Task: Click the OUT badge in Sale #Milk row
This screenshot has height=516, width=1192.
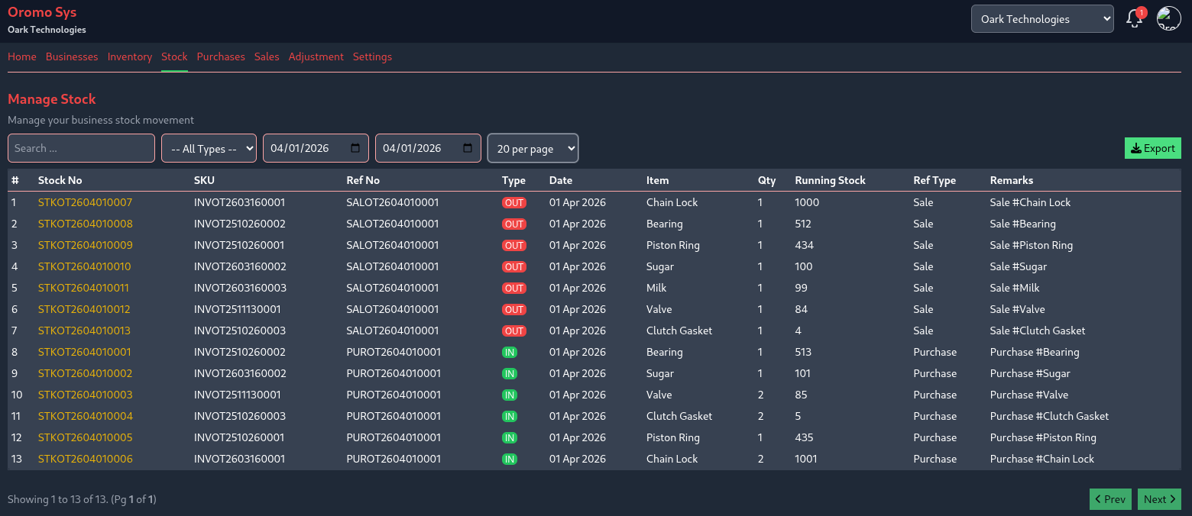Action: coord(514,289)
